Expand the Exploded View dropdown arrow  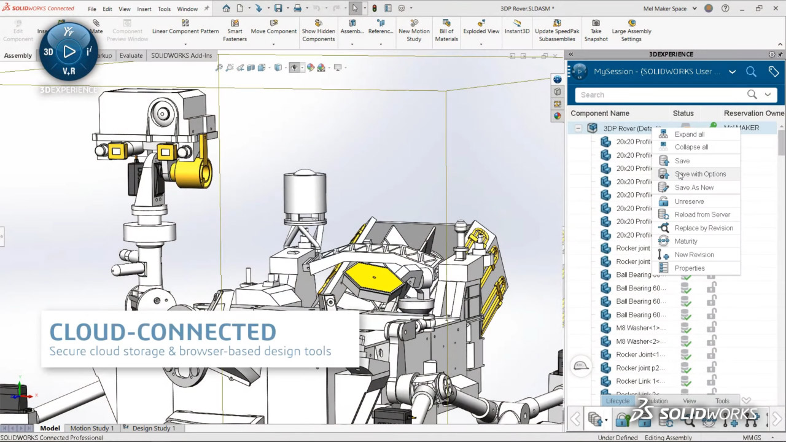(x=481, y=44)
